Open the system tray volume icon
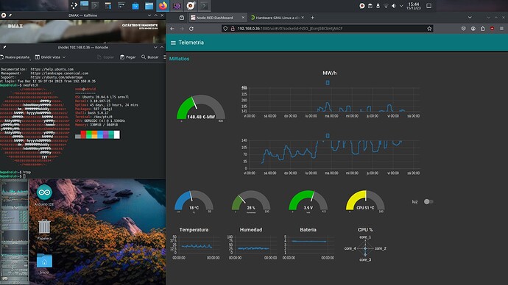Screen dimensions: 508x285 tap(394, 6)
